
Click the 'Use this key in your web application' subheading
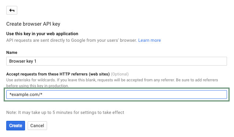[42, 34]
